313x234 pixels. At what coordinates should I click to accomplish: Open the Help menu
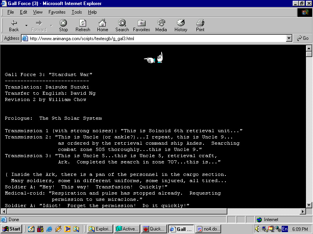pyautogui.click(x=92, y=12)
